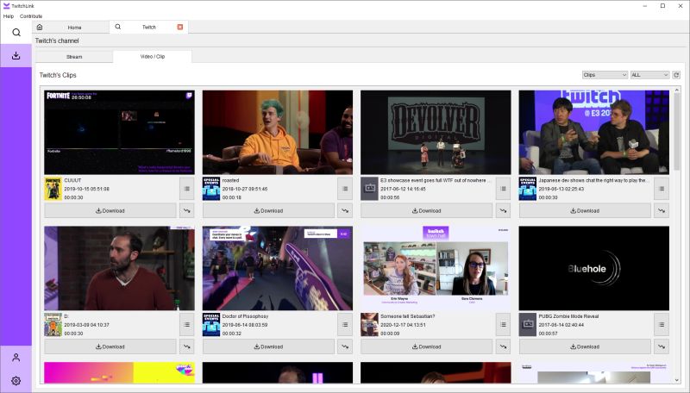The width and height of the screenshot is (690, 393).
Task: Open list menu for CUUUT clip
Action: click(x=187, y=189)
